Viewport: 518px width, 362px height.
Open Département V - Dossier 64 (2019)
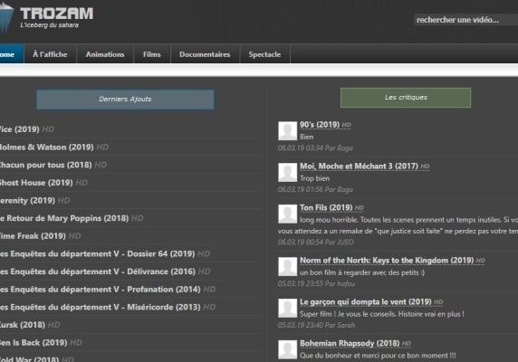click(x=97, y=254)
